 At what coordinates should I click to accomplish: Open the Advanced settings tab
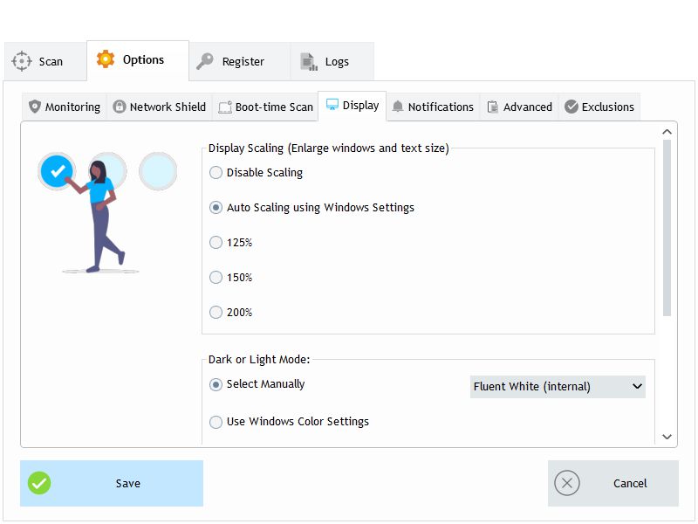(519, 107)
